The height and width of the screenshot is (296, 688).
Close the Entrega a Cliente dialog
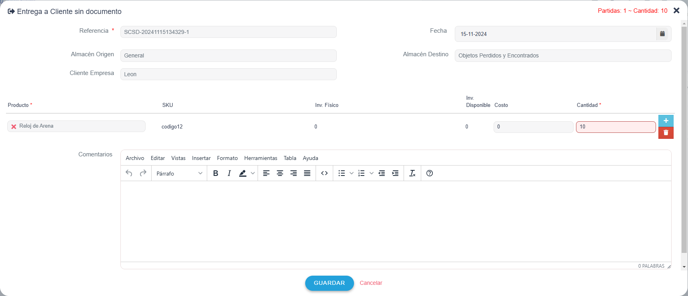[676, 10]
